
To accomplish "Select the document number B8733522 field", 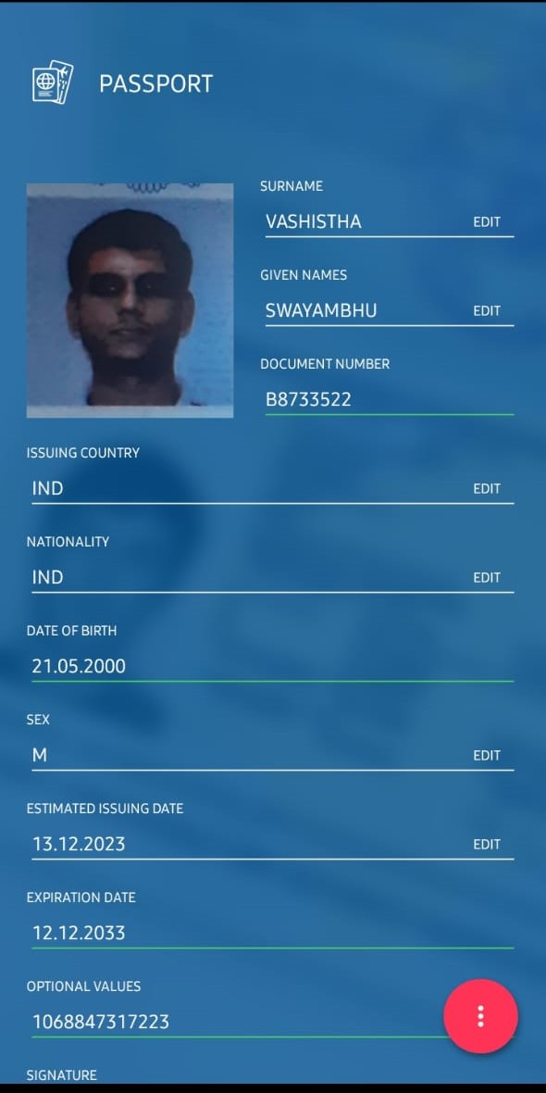I will click(x=390, y=400).
